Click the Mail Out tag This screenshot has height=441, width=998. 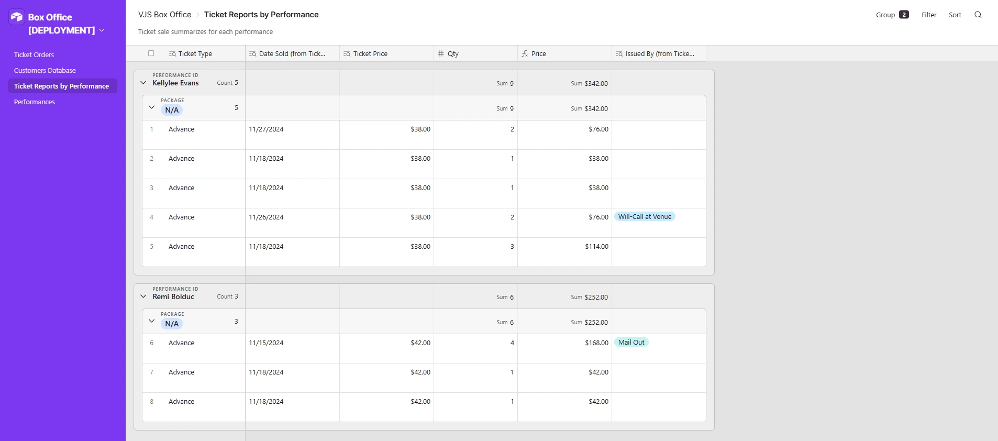631,343
